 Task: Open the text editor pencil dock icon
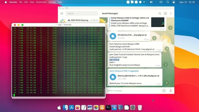[x=84, y=108]
